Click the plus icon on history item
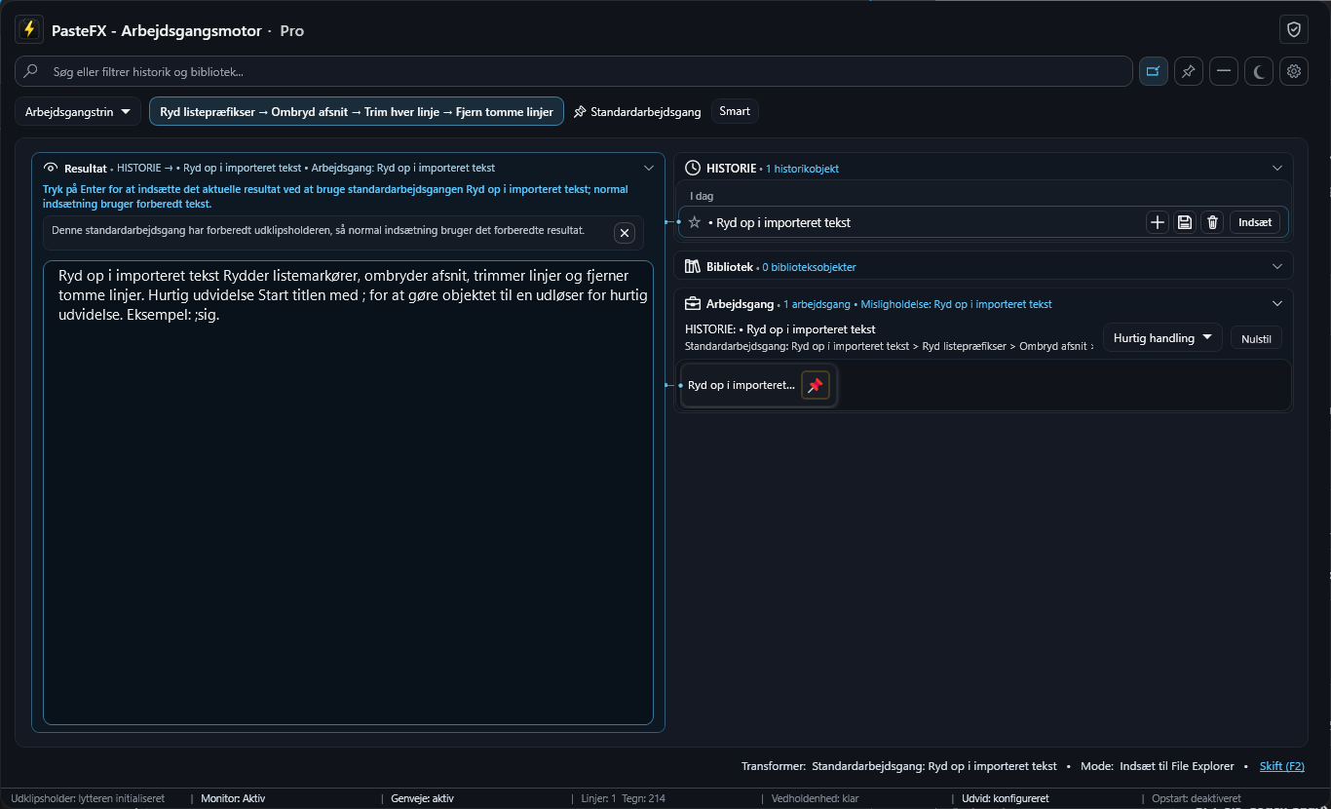1331x809 pixels. pyautogui.click(x=1158, y=222)
